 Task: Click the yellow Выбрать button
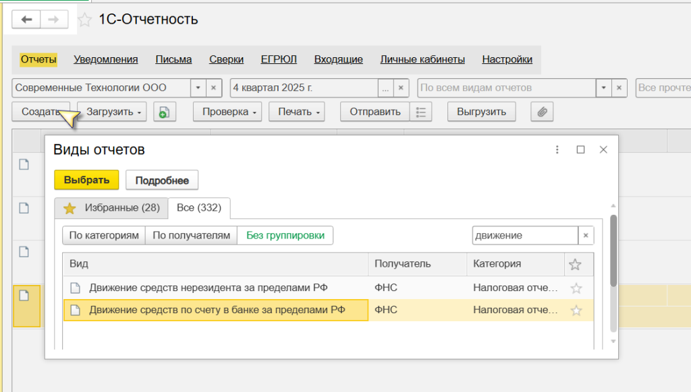coord(86,180)
